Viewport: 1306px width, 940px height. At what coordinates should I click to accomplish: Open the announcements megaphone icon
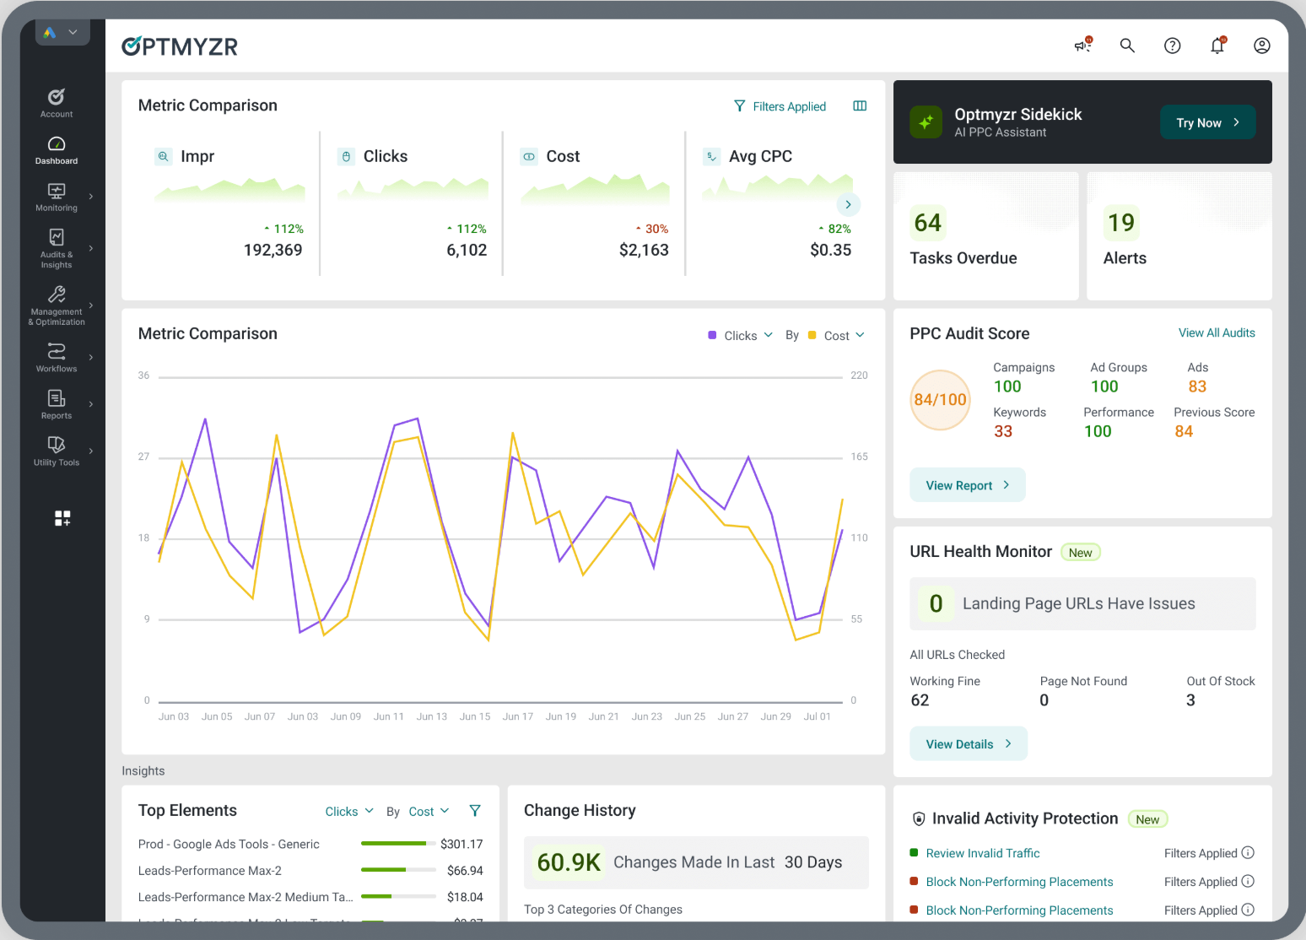tap(1082, 46)
